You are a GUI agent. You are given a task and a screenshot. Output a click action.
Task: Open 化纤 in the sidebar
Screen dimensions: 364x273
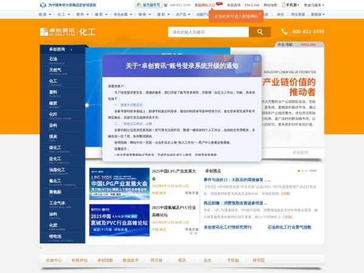tap(62, 116)
